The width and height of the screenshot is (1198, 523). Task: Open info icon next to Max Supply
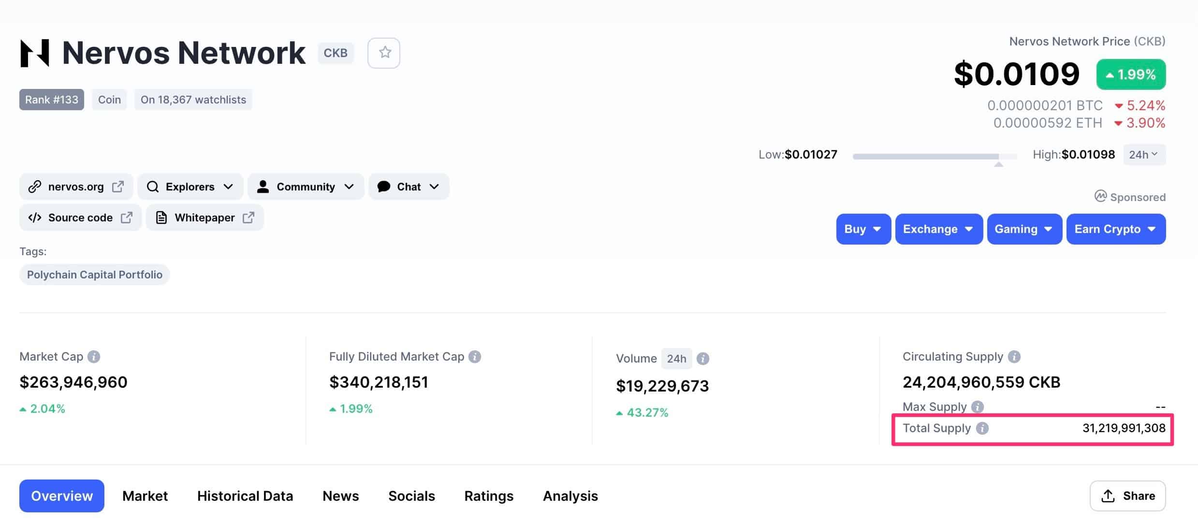tap(978, 407)
